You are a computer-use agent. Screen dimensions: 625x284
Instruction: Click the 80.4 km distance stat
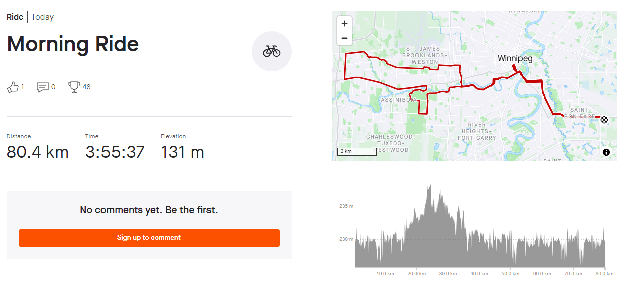(x=38, y=152)
